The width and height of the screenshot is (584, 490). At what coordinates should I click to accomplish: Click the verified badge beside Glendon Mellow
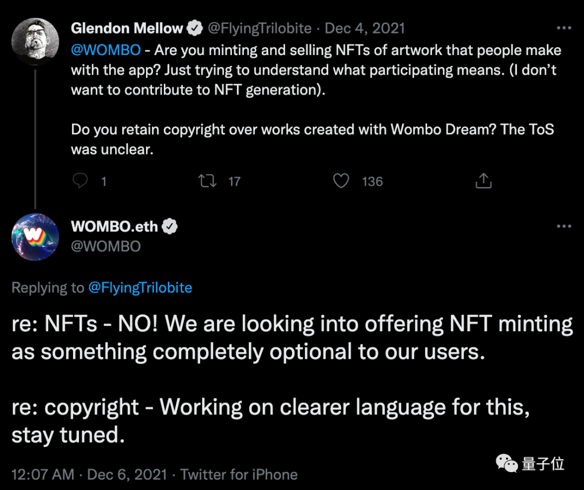[x=195, y=28]
